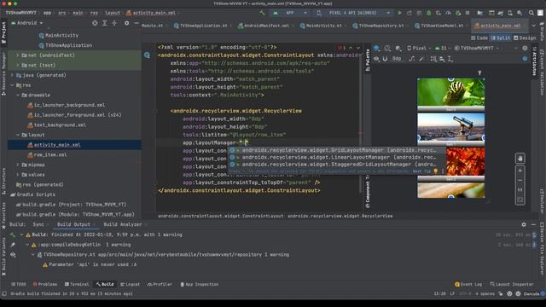This screenshot has width=546, height=307.
Task: Open TVShowMVVMYT theme dropdown
Action: point(477,48)
